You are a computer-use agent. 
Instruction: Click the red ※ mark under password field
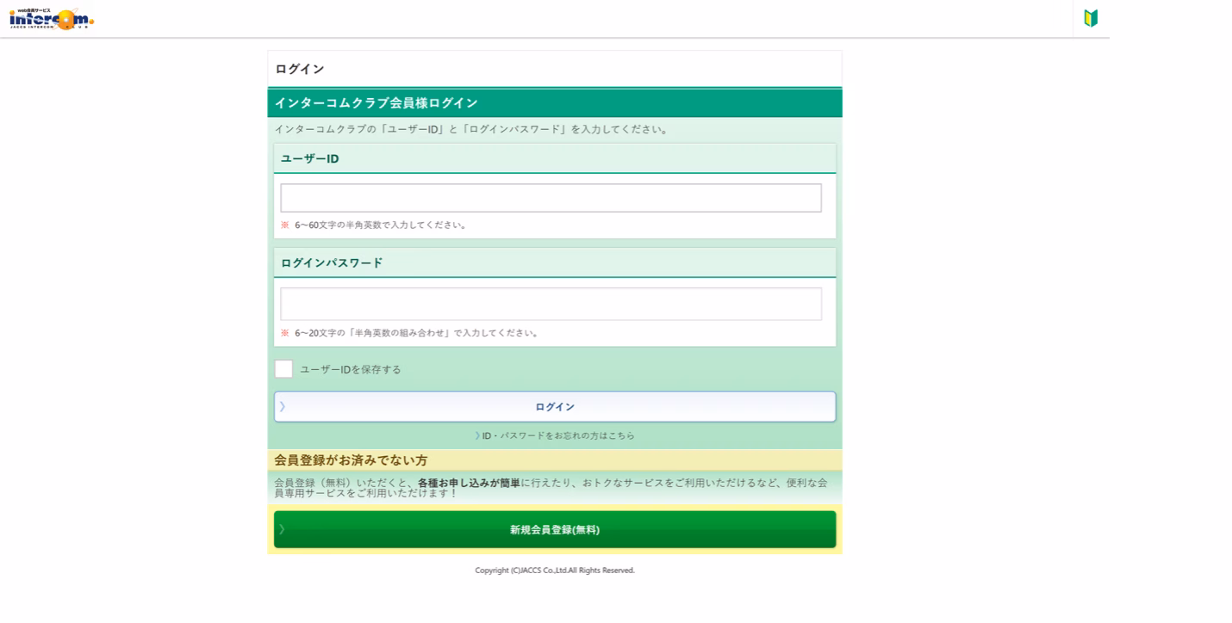(x=284, y=333)
